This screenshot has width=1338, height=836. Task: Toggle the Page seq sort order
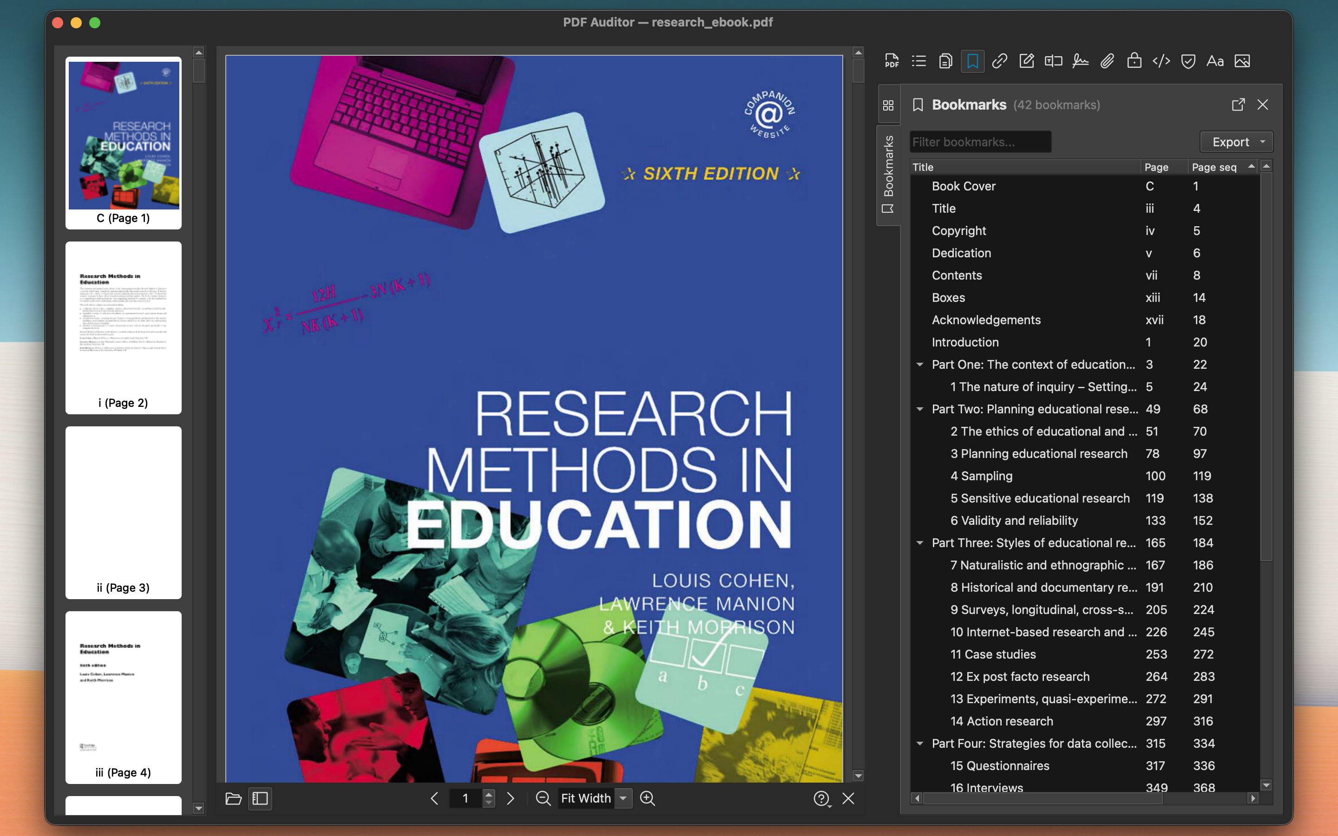pos(1221,167)
